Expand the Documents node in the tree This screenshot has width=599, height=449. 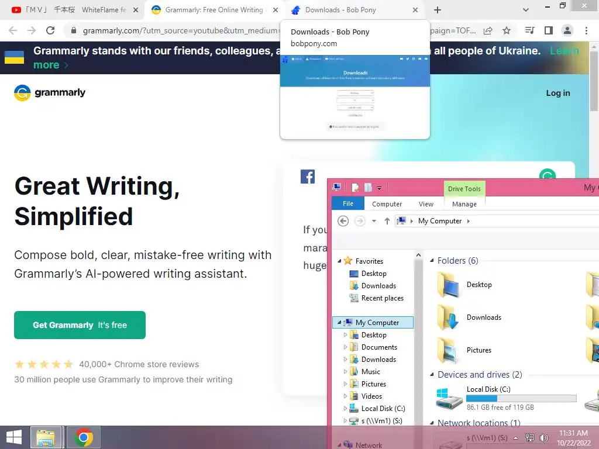click(345, 347)
